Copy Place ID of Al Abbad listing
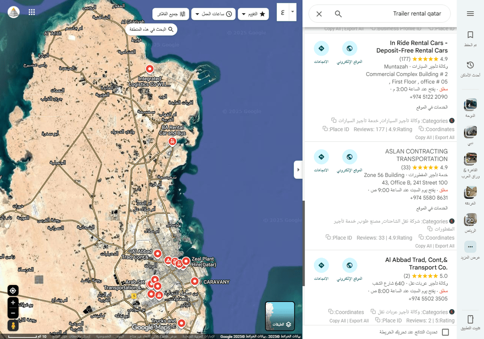484x339 pixels. [x=378, y=320]
